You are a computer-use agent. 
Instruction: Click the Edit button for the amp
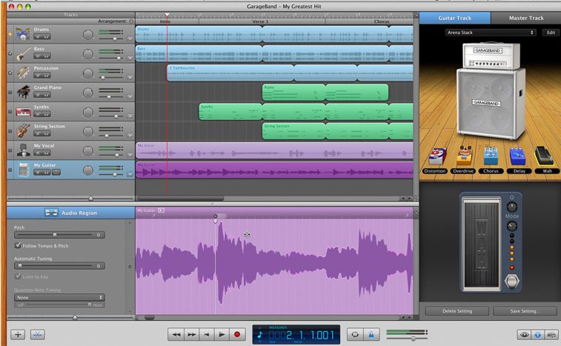(x=551, y=33)
